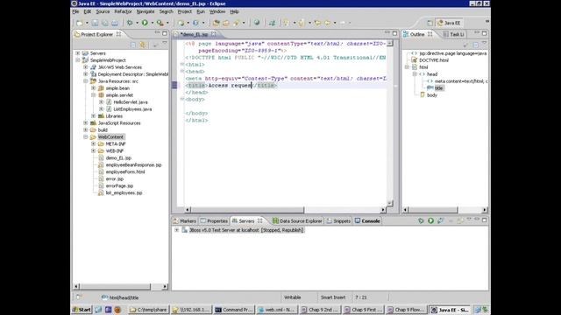Click Collapse All icon in Outline view
Viewport: 561px width, 315px height.
(x=475, y=45)
